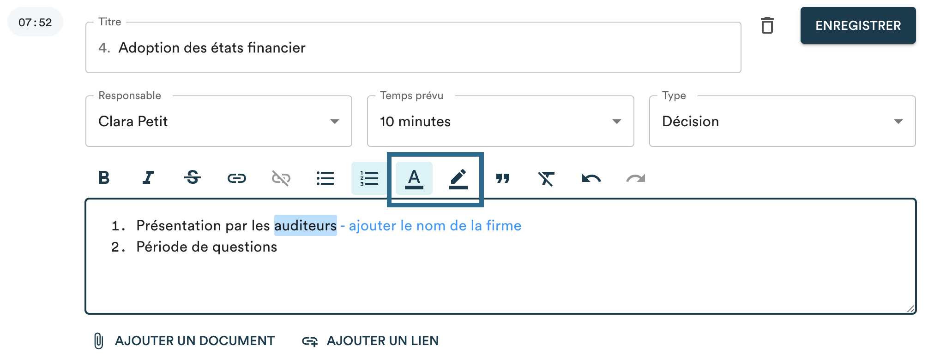
Task: Open the highlight color tool
Action: click(458, 178)
